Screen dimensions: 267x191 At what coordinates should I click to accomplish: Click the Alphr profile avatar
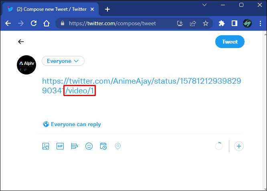[26, 65]
